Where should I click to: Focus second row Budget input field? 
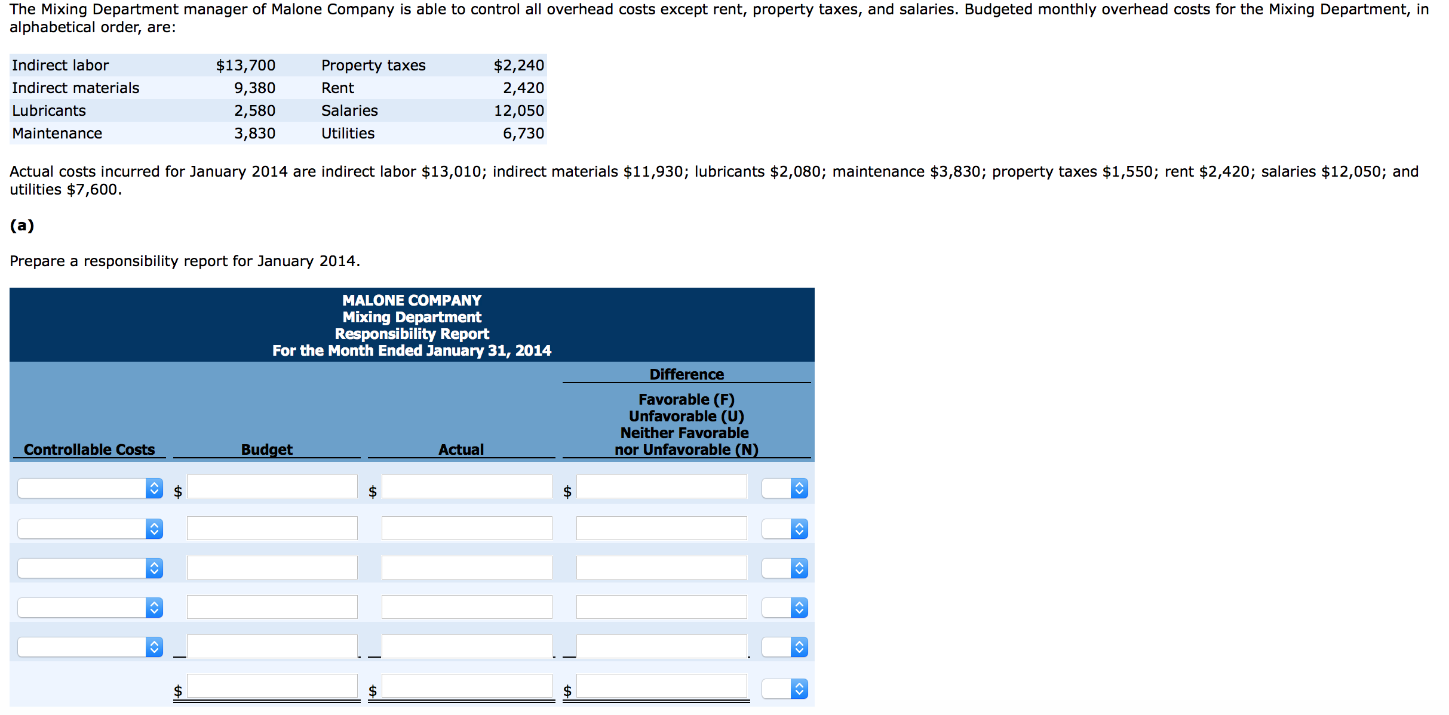click(x=272, y=528)
